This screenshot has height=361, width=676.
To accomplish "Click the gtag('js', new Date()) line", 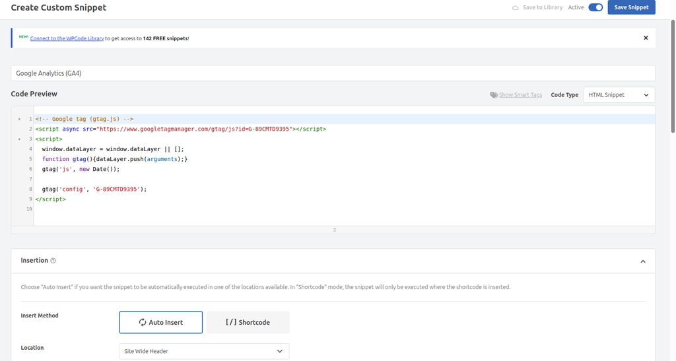I will [x=81, y=169].
